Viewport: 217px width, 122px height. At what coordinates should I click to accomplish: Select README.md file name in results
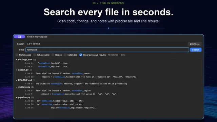pyautogui.click(x=25, y=80)
